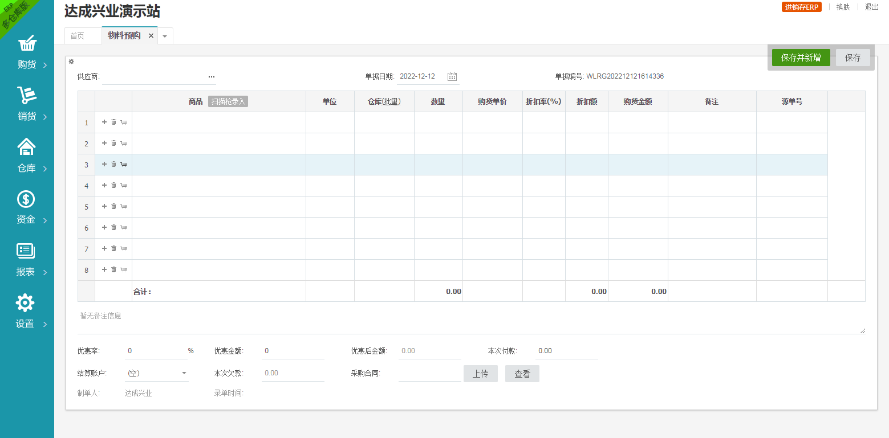Open the tab list dropdown arrow
The height and width of the screenshot is (438, 889).
coord(165,36)
